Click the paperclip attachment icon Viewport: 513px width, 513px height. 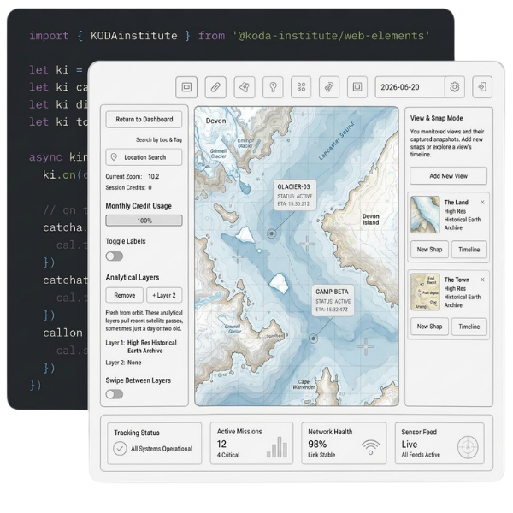click(x=215, y=87)
